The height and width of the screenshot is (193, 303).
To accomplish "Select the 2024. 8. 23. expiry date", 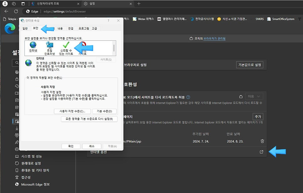I will pyautogui.click(x=235, y=141).
